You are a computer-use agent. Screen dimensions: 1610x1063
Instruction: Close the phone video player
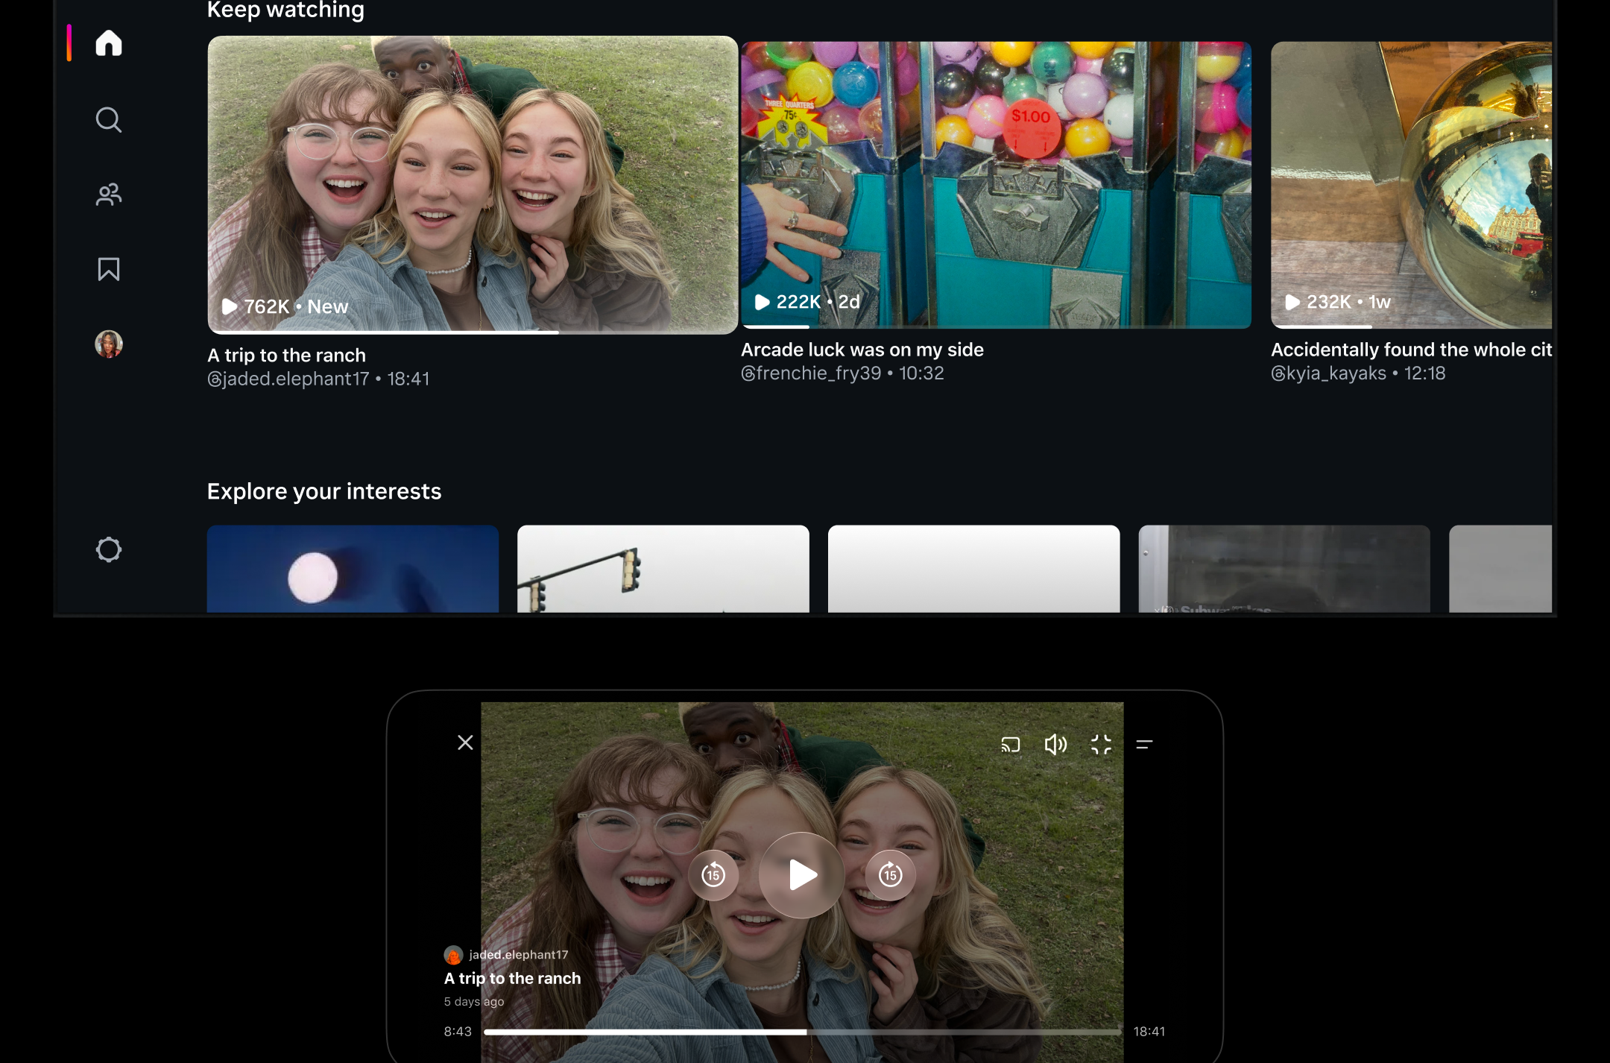(x=465, y=742)
